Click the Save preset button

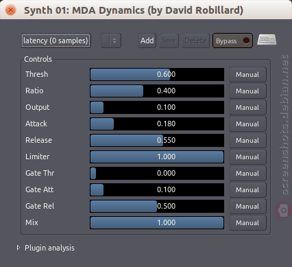(169, 40)
